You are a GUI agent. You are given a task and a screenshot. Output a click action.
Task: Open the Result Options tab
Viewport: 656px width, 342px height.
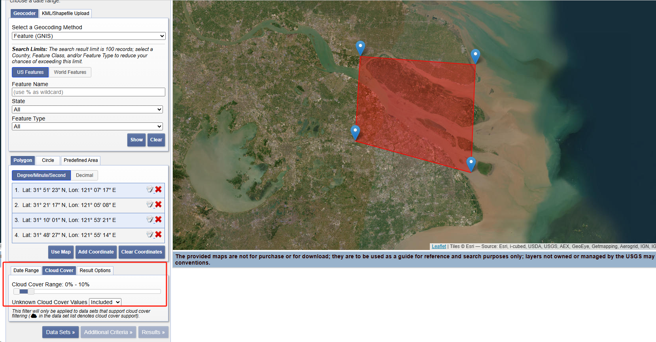pyautogui.click(x=95, y=271)
